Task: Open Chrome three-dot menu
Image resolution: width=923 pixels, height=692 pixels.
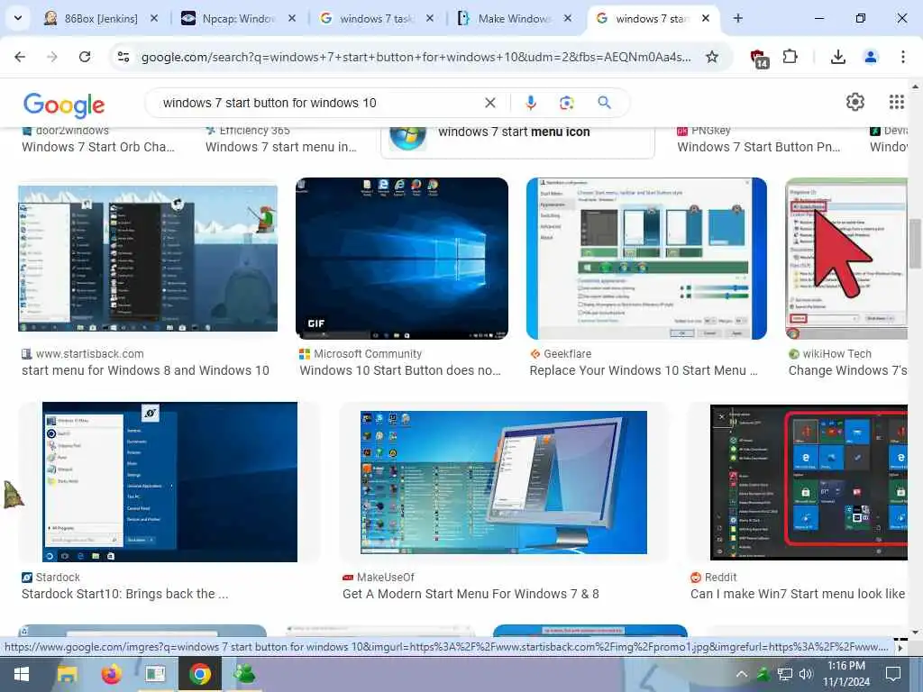Action: click(902, 57)
